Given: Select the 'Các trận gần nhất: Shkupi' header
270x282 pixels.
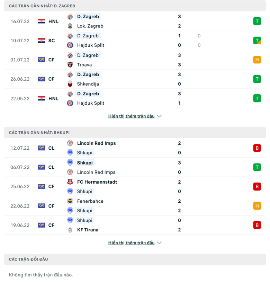Looking at the screenshot, I should point(135,133).
